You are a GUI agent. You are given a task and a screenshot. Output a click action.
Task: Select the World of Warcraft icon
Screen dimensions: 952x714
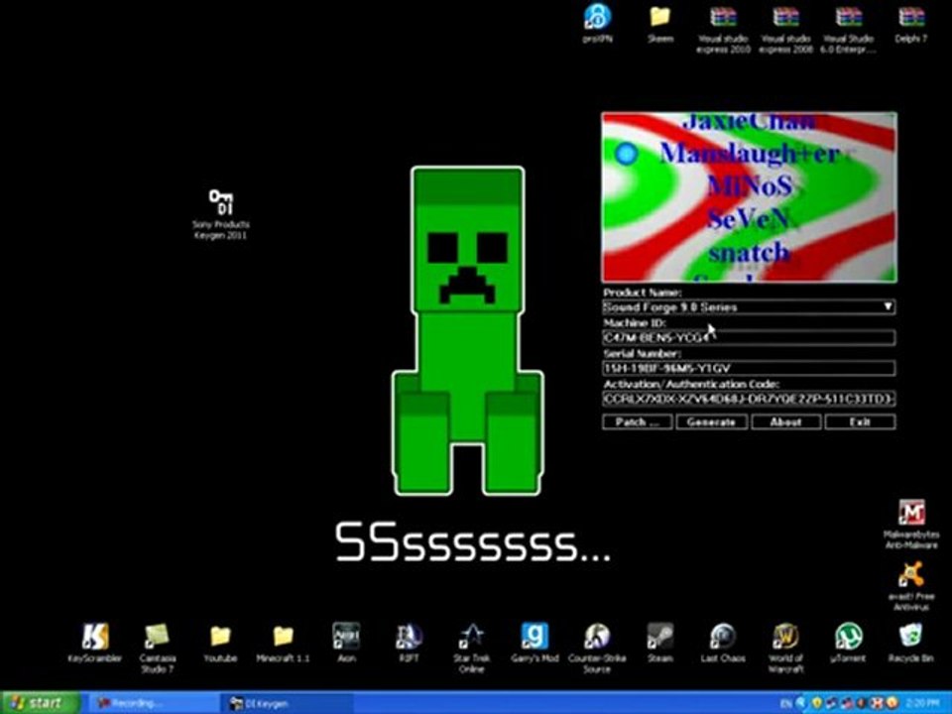pos(785,648)
